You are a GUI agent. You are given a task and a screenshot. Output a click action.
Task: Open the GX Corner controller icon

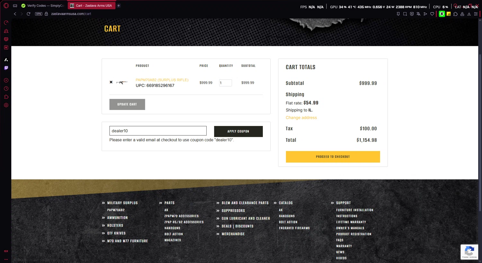(15, 5)
